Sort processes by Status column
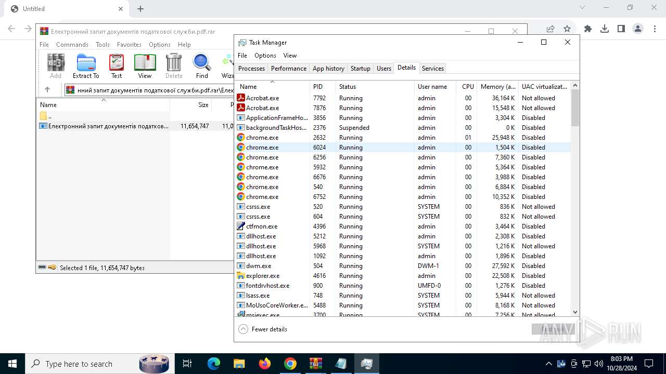666x374 pixels. [375, 87]
